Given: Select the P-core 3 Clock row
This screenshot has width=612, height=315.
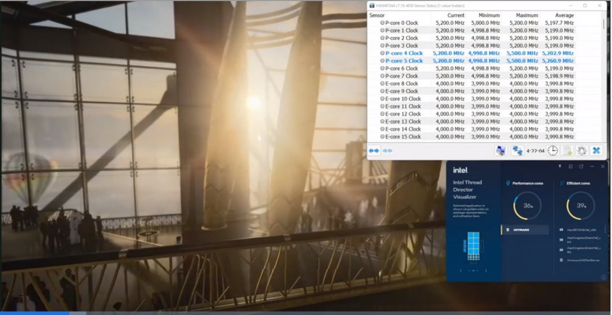Looking at the screenshot, I should 471,45.
